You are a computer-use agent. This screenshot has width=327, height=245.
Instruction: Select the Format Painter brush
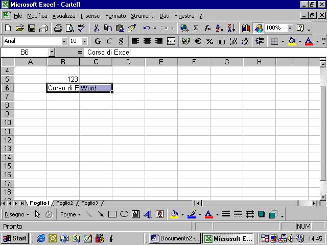[x=132, y=28]
